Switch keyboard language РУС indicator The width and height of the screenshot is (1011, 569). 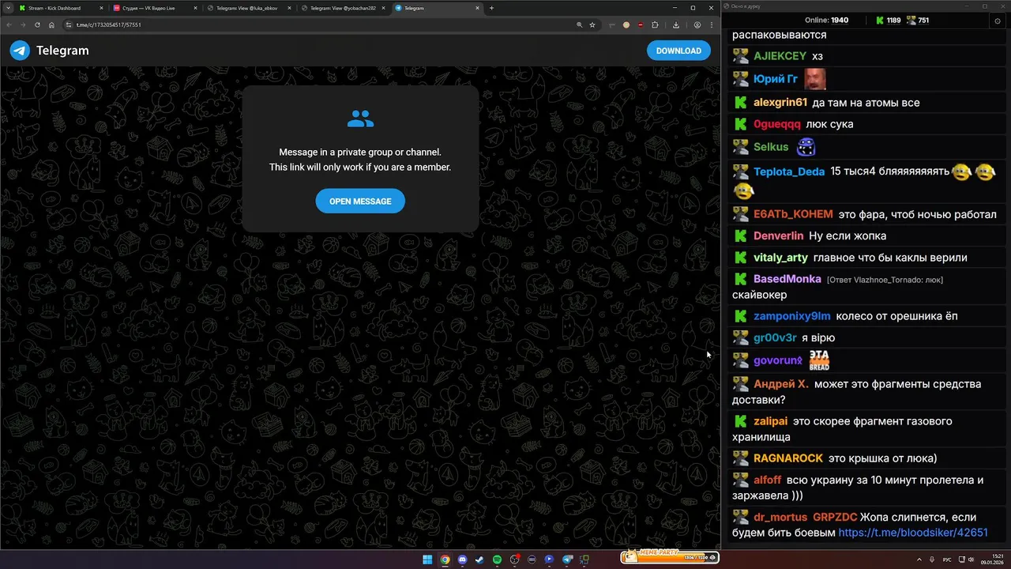947,560
